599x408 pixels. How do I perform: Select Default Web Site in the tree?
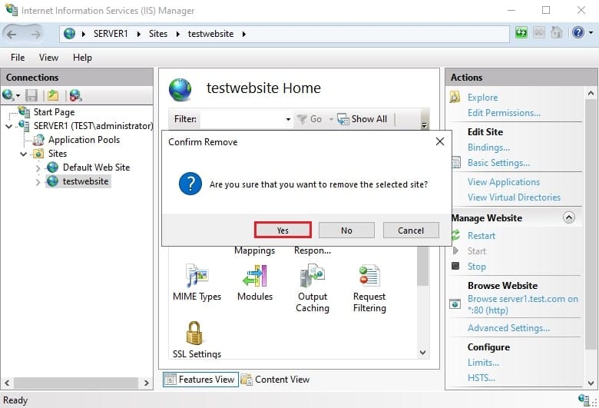point(96,168)
